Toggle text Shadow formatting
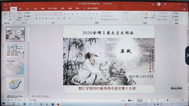The width and height of the screenshot is (189, 106). pyautogui.click(x=46, y=18)
